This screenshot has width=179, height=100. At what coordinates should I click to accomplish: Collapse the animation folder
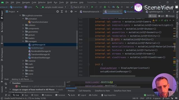[x=23, y=19]
